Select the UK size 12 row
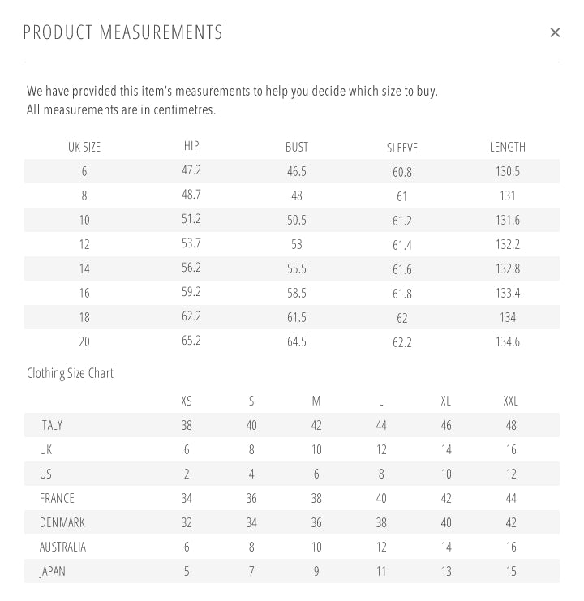This screenshot has height=601, width=584. (x=84, y=244)
